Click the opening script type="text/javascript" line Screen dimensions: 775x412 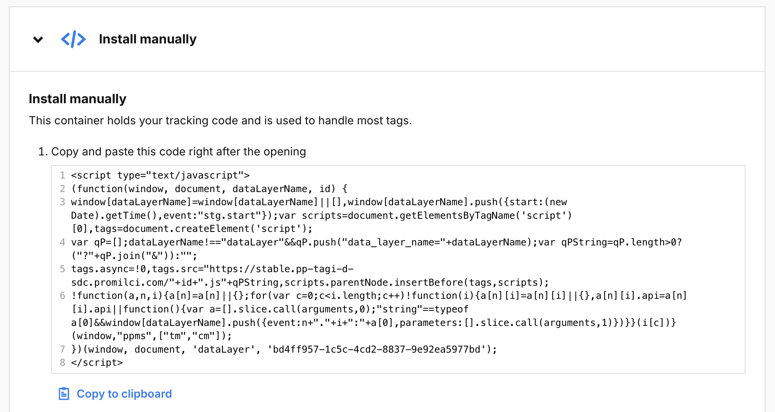(160, 175)
